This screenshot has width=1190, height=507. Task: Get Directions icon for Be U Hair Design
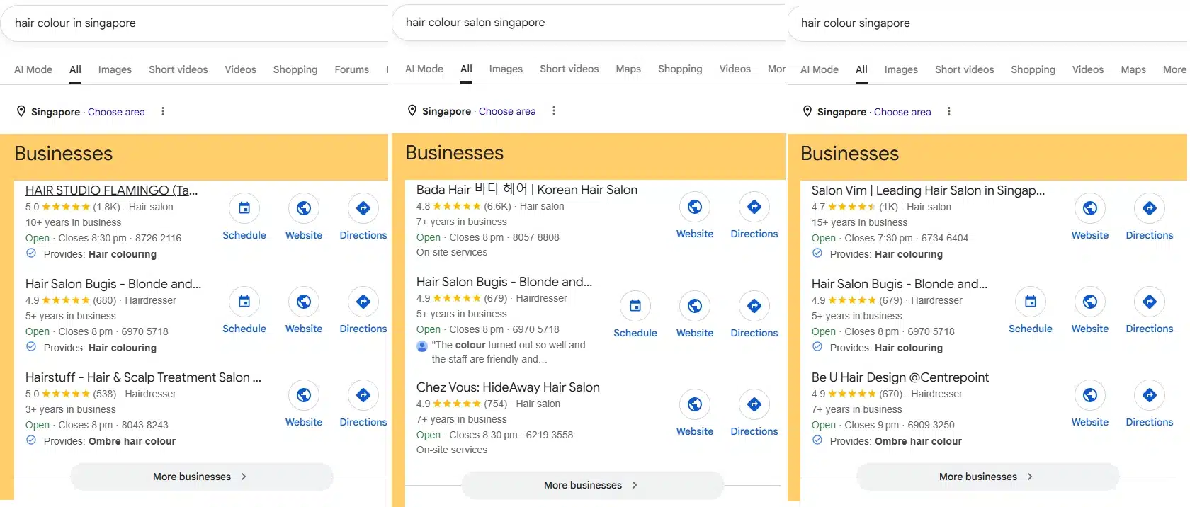[1150, 395]
